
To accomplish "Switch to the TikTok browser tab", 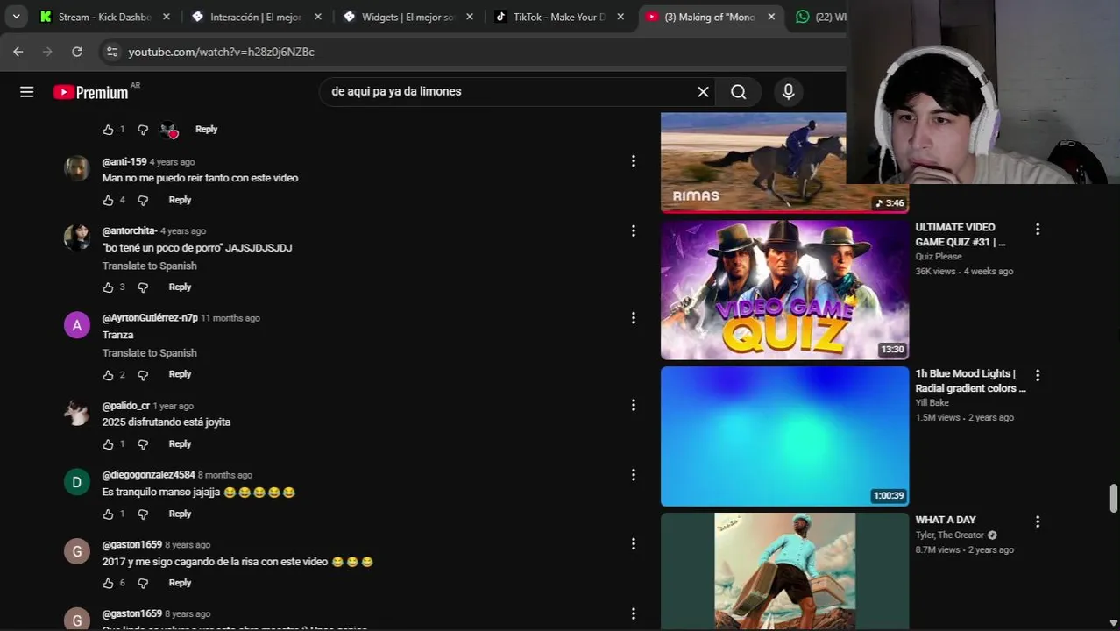I will click(558, 17).
